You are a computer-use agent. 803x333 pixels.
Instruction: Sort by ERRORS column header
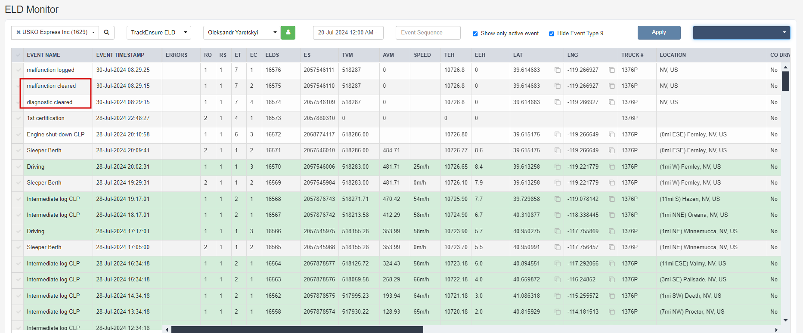(177, 55)
